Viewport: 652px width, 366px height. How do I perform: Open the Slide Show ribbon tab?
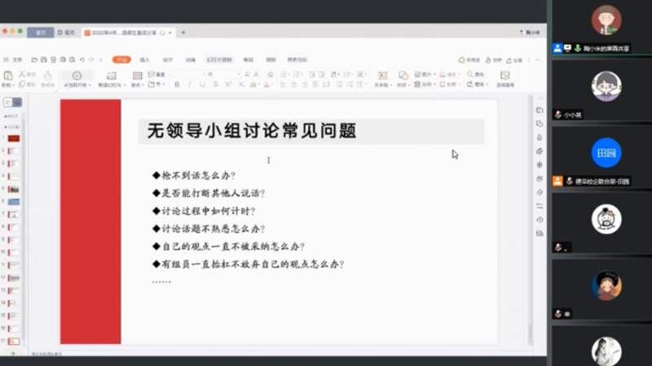pos(219,59)
